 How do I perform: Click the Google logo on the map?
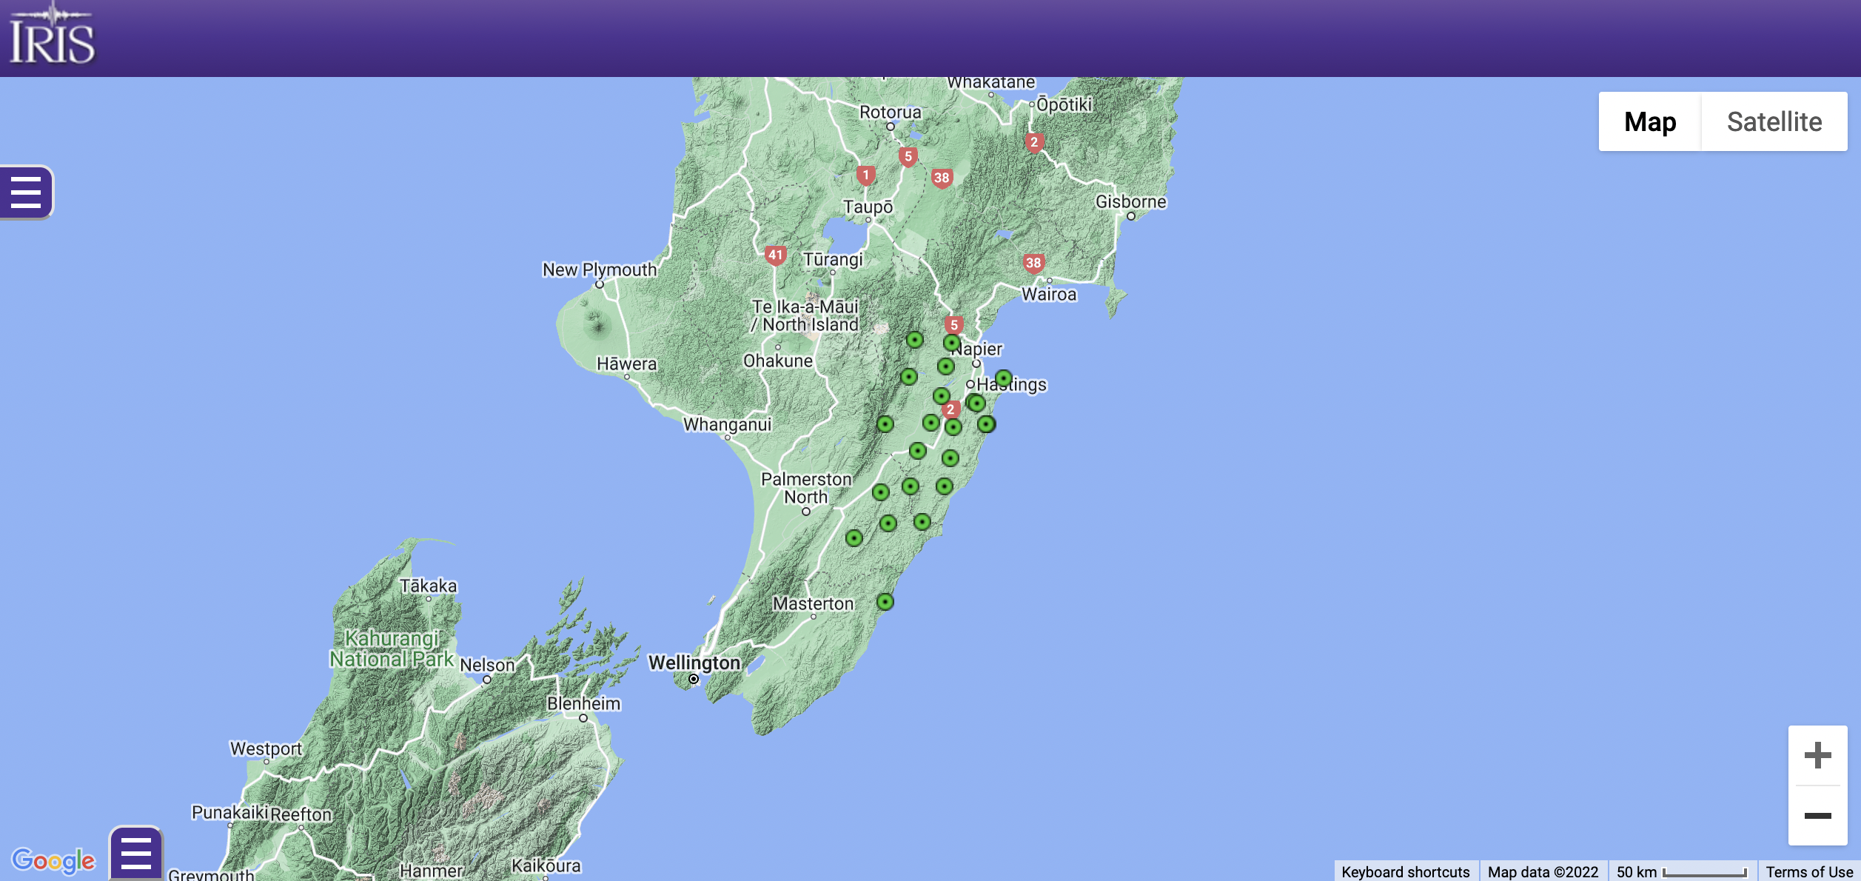click(x=53, y=860)
